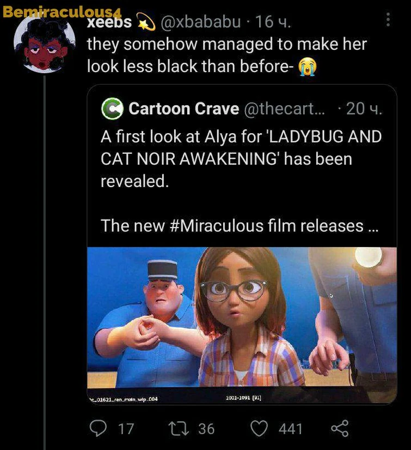Image resolution: width=411 pixels, height=450 pixels.
Task: Click the reply speech bubble icon
Action: click(97, 429)
